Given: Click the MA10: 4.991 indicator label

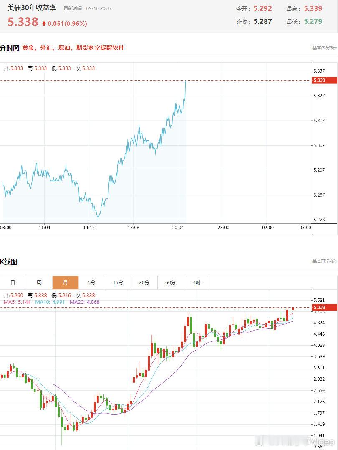Looking at the screenshot, I should click(x=50, y=302).
